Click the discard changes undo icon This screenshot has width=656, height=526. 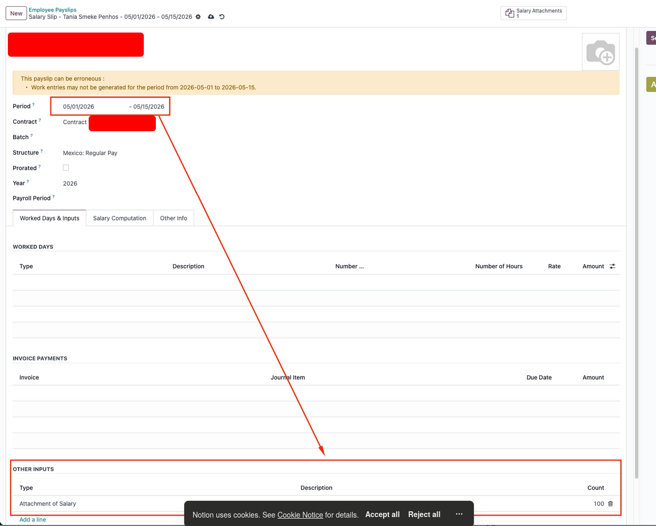(x=222, y=17)
